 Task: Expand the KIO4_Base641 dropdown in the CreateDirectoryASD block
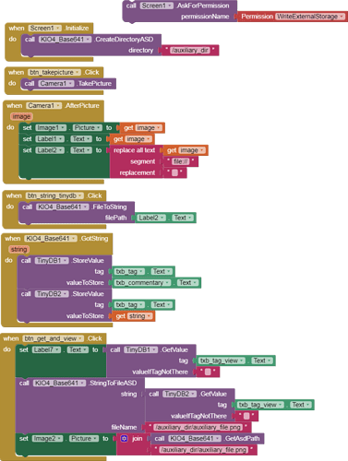tap(66, 40)
